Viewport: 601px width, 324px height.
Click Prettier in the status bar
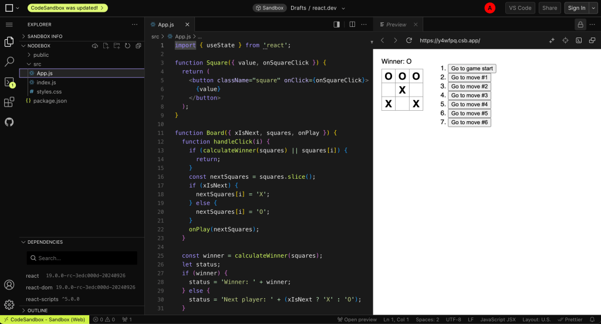[x=570, y=319]
